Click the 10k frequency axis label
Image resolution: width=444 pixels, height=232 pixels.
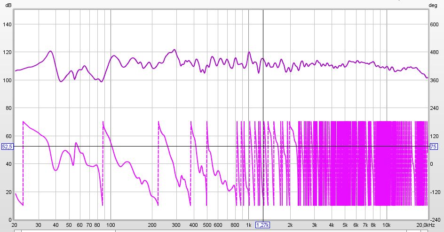(x=387, y=225)
